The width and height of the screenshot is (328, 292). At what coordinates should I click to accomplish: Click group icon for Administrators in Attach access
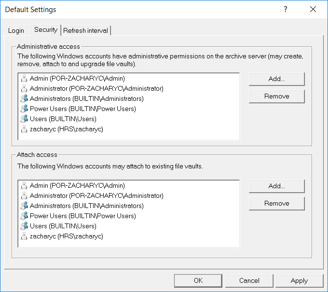[24, 206]
